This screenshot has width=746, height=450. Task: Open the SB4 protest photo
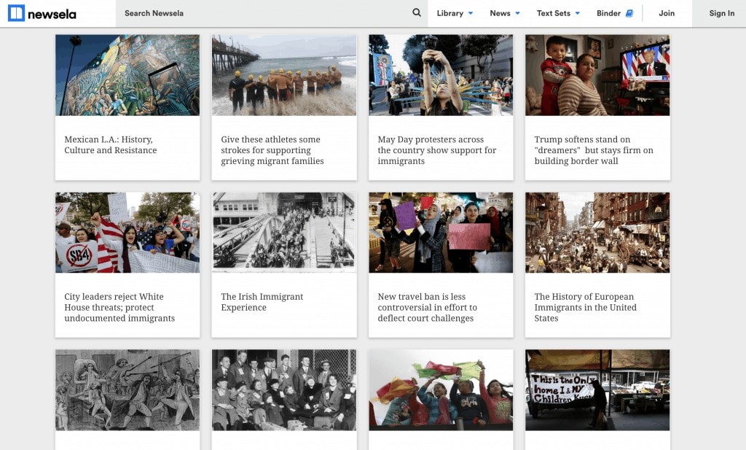pos(127,233)
